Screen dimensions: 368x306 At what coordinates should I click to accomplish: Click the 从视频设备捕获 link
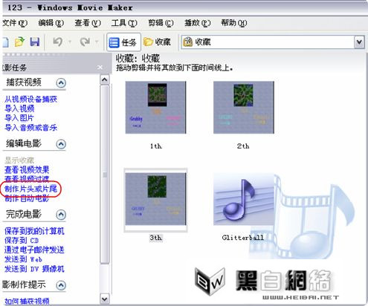click(31, 100)
